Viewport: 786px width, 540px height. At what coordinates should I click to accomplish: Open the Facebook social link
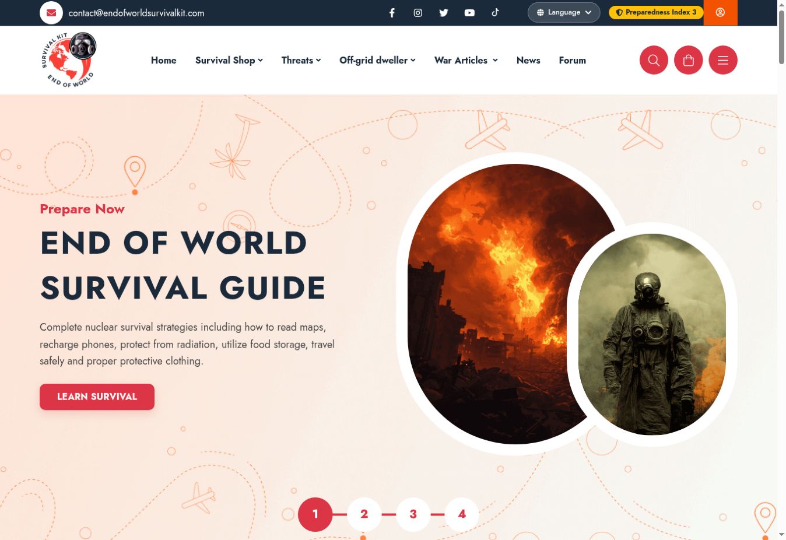[x=392, y=13]
